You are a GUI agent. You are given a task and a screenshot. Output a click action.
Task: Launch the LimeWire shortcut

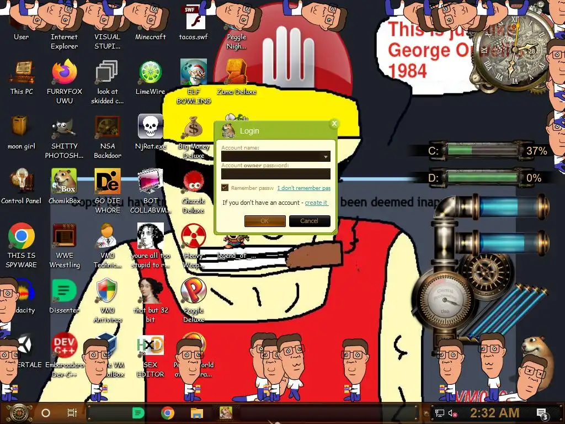(x=150, y=77)
